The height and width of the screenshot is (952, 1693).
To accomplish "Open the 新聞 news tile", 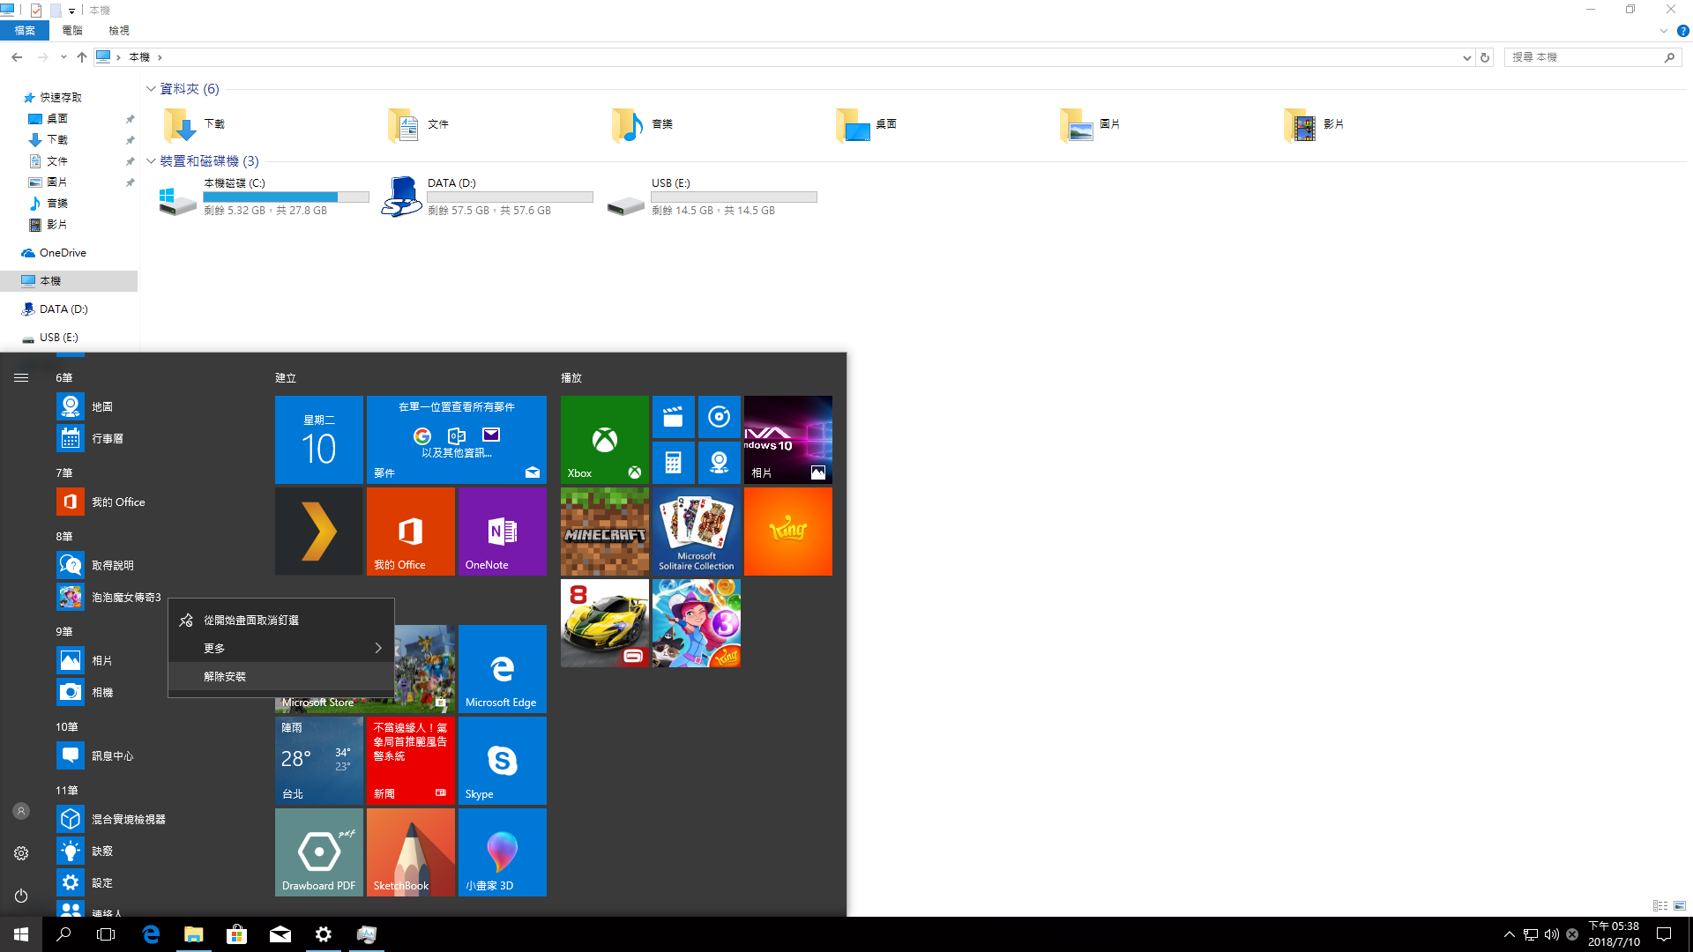I will 410,760.
